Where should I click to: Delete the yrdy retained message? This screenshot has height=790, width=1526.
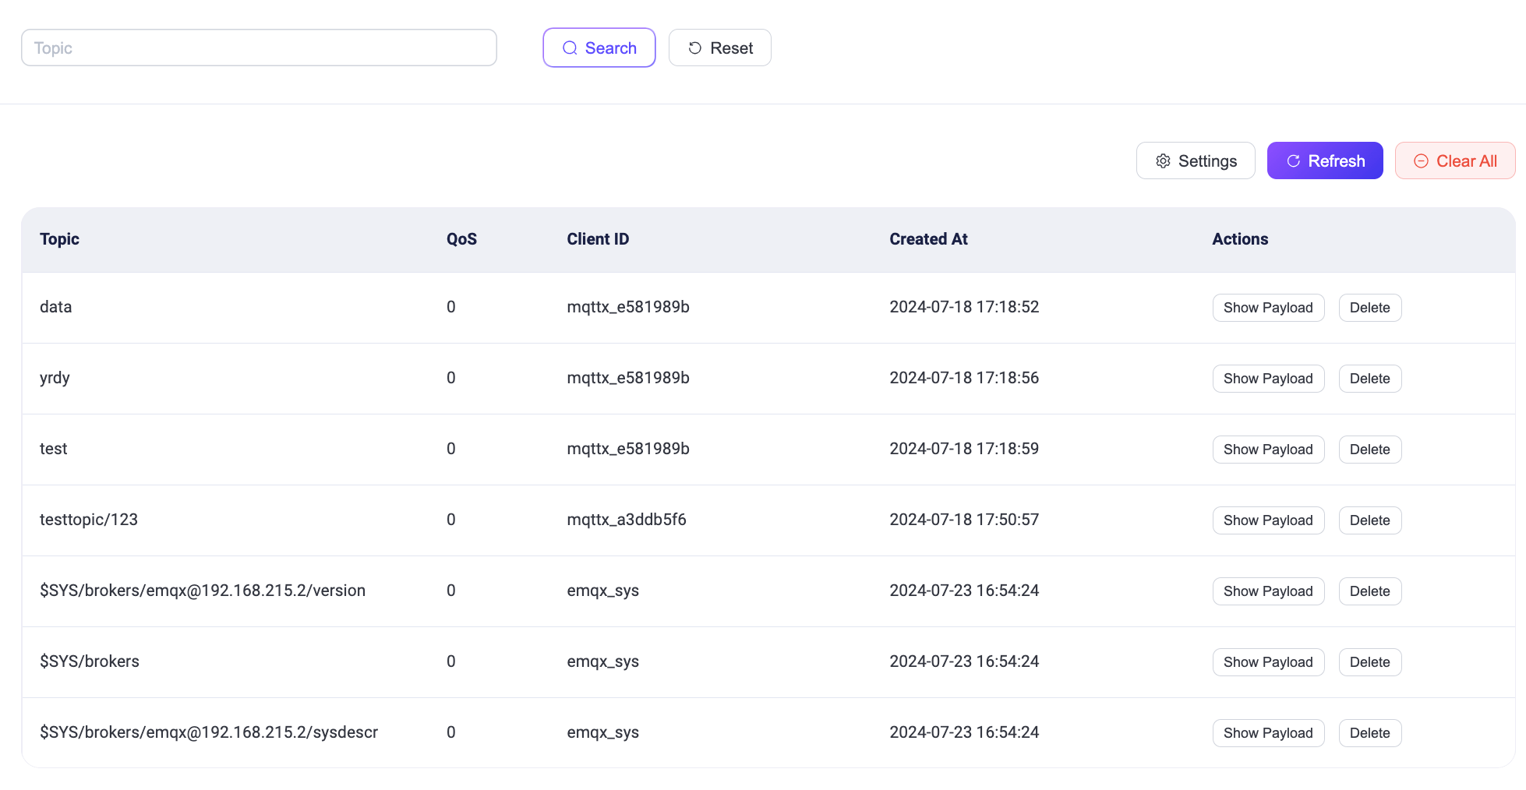point(1369,379)
